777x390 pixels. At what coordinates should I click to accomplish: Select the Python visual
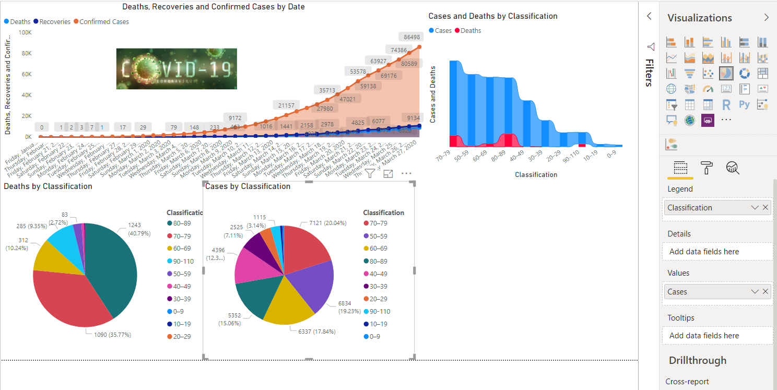coord(745,105)
